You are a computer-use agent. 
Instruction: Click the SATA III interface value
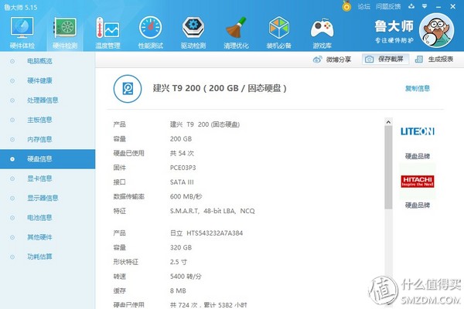(x=182, y=182)
